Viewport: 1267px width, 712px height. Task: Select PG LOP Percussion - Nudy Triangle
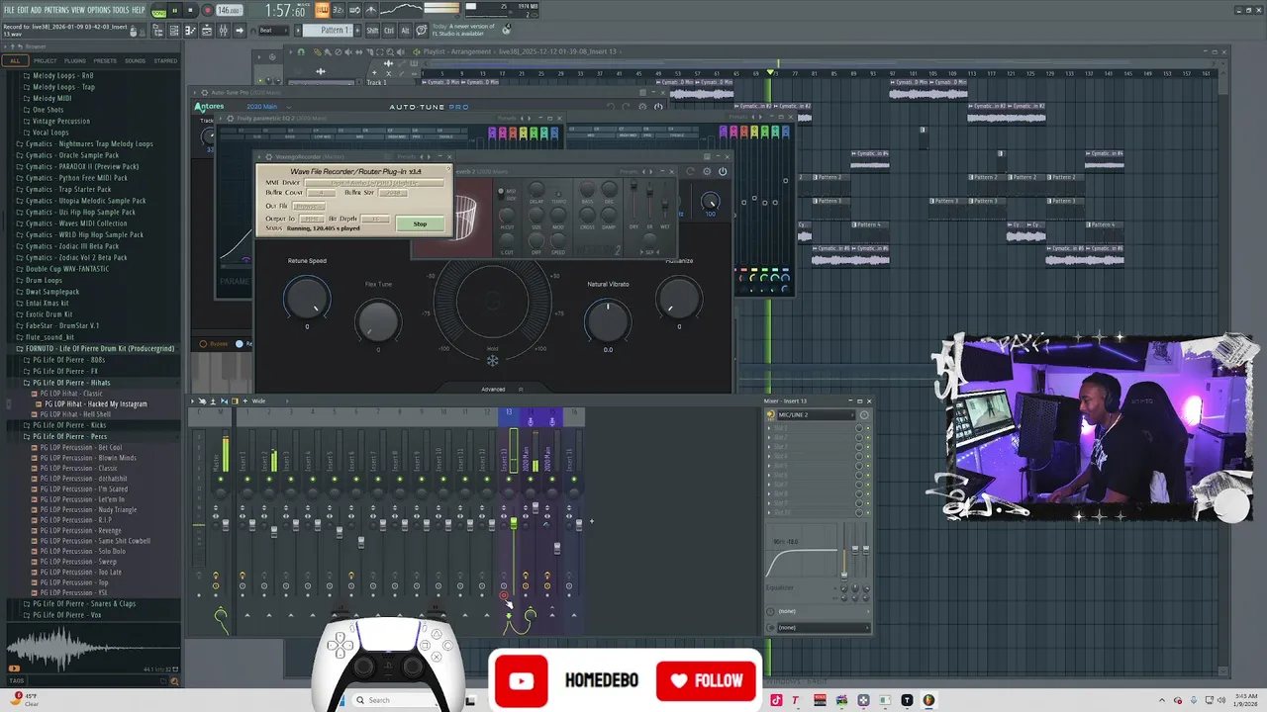(x=88, y=510)
